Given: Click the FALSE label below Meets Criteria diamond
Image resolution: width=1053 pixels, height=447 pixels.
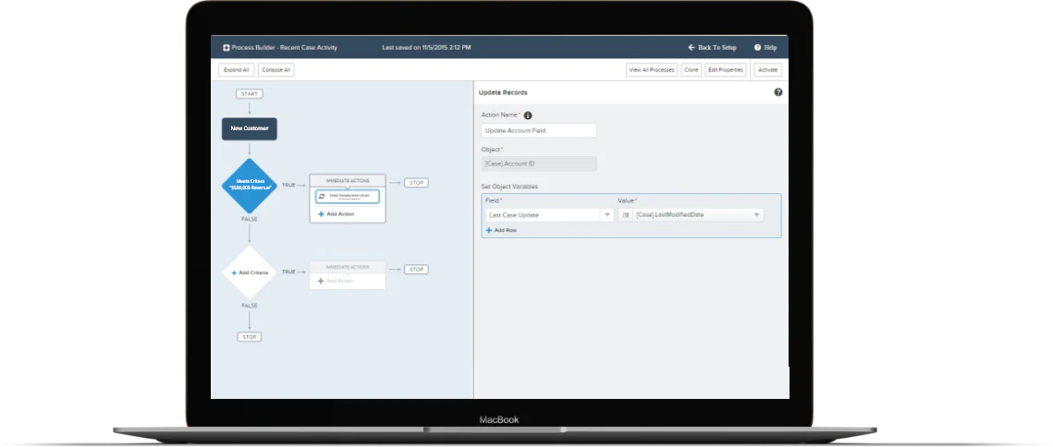Looking at the screenshot, I should 249,219.
